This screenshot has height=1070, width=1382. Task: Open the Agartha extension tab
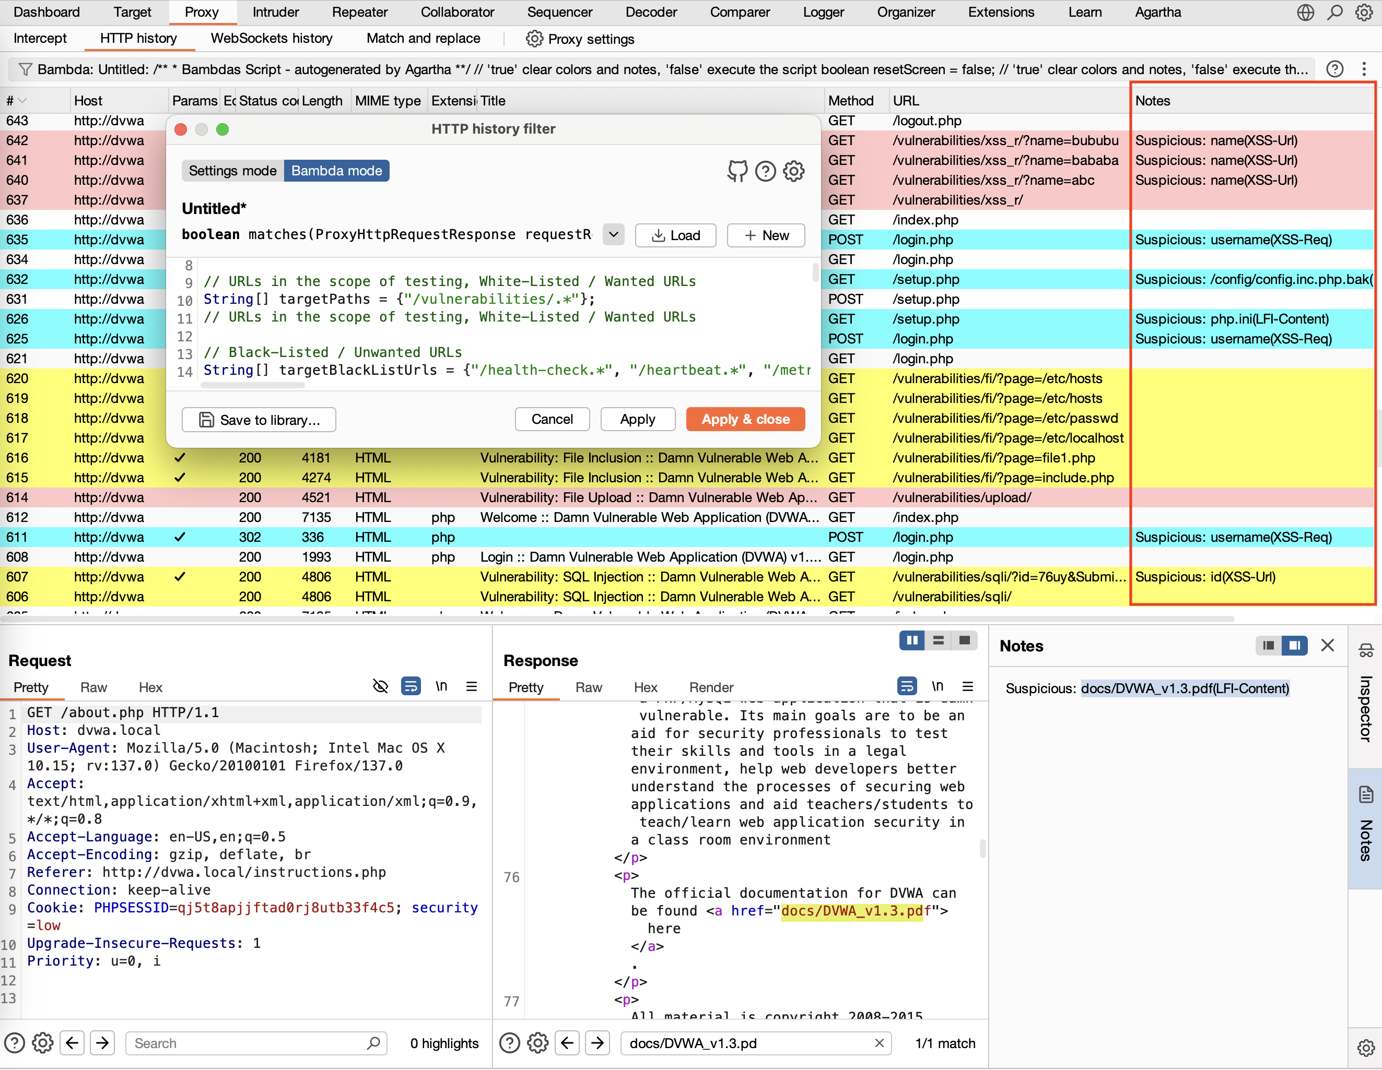(1157, 13)
